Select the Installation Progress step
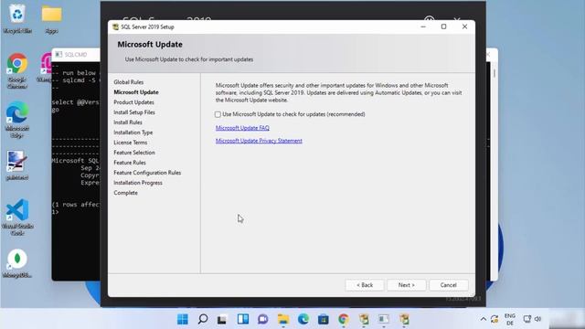 point(138,183)
